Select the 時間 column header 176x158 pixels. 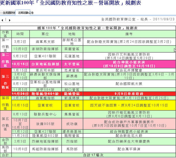20,34
